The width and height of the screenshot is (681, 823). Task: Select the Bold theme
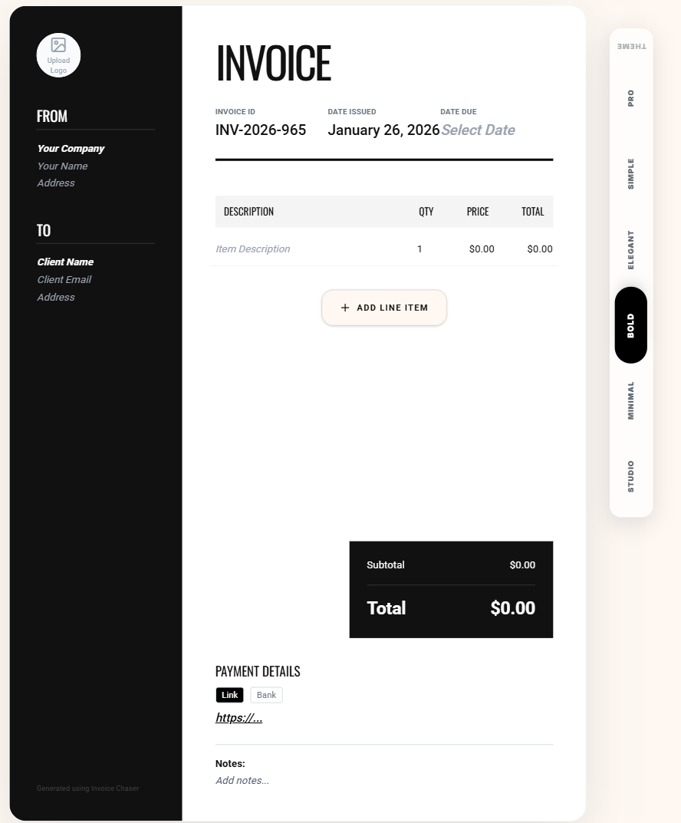[x=631, y=325]
